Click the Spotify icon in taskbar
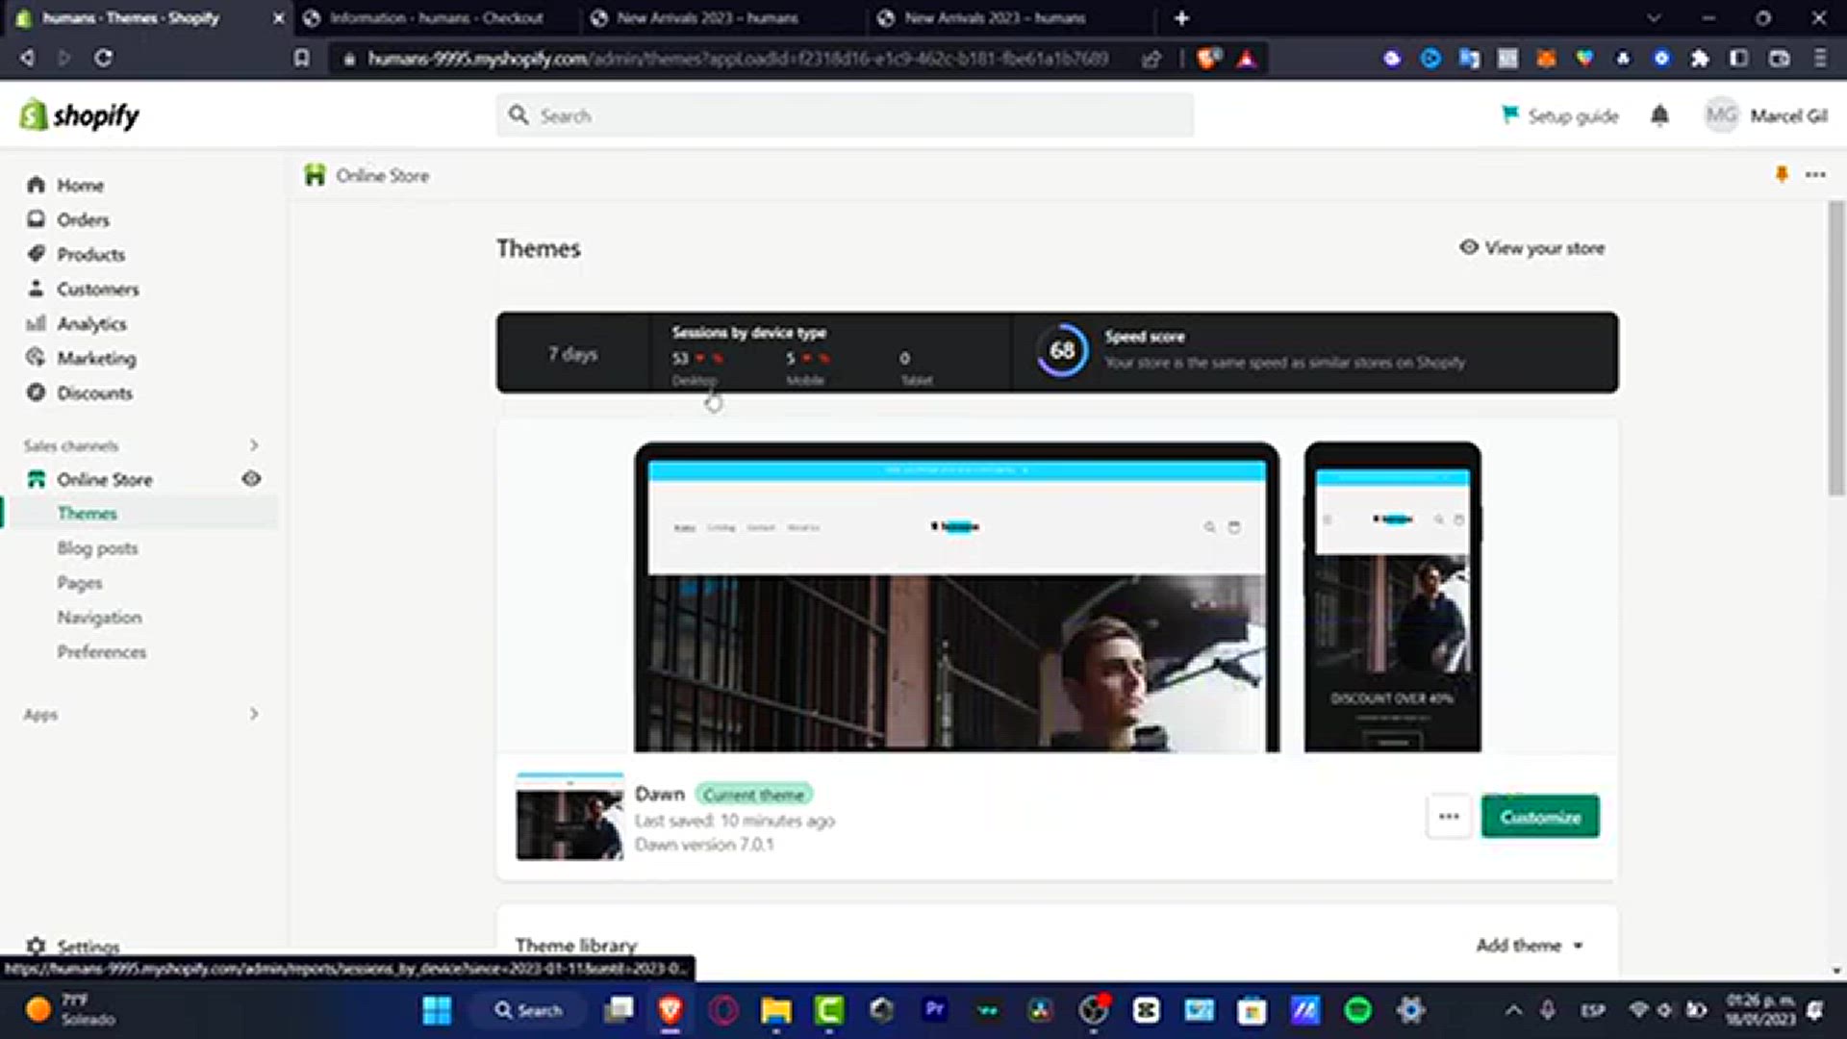This screenshot has height=1039, width=1847. pyautogui.click(x=1357, y=1009)
